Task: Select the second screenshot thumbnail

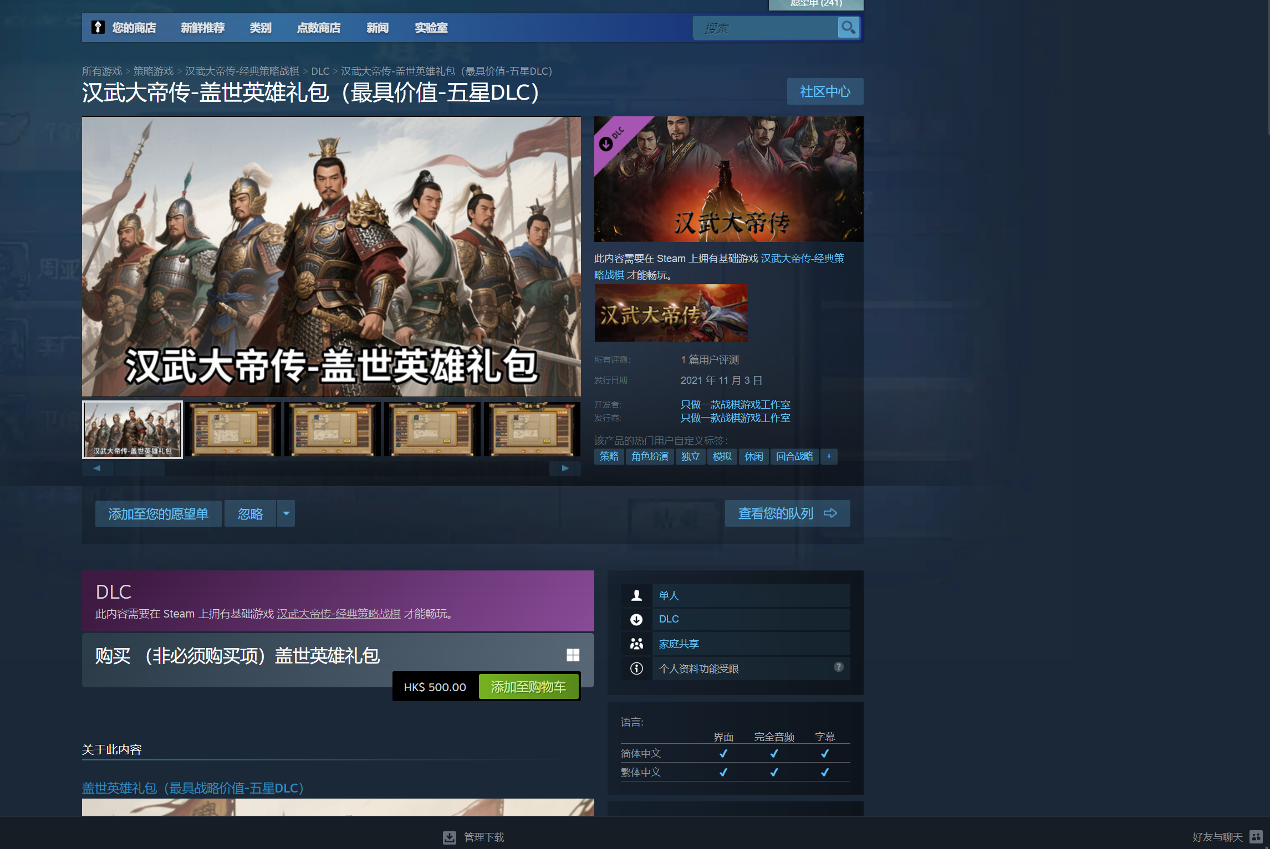Action: (x=232, y=429)
